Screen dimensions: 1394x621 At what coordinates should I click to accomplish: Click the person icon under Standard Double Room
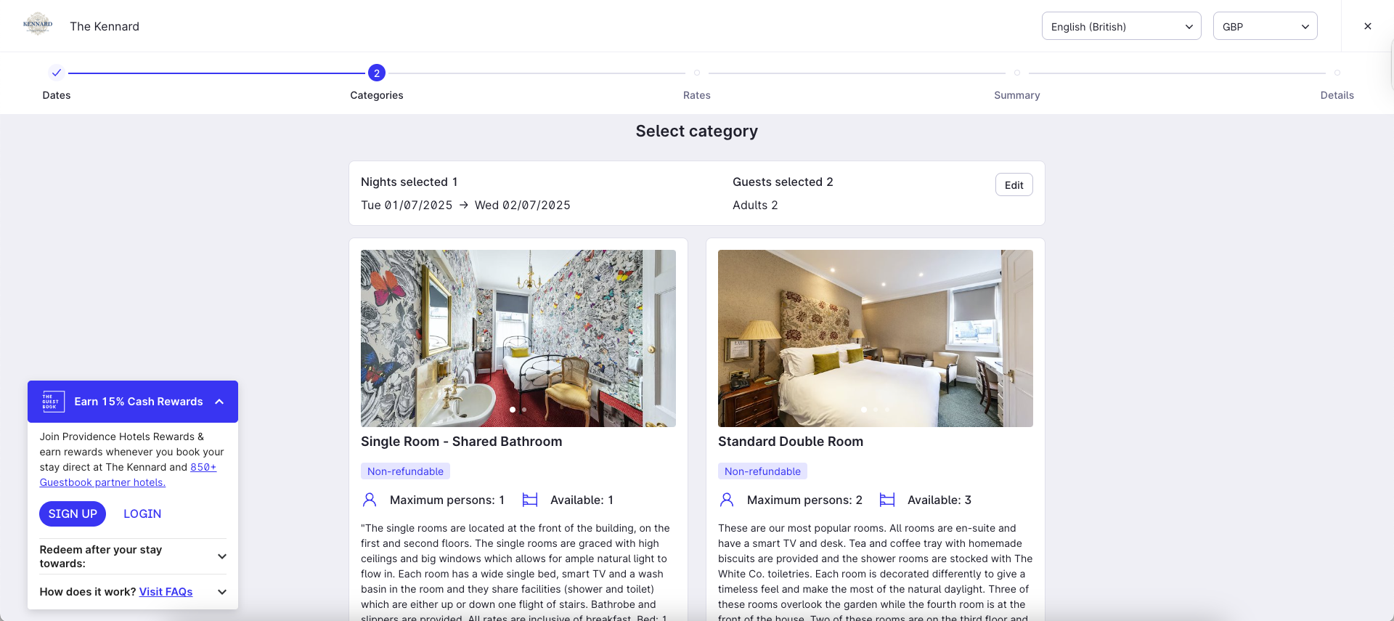727,500
